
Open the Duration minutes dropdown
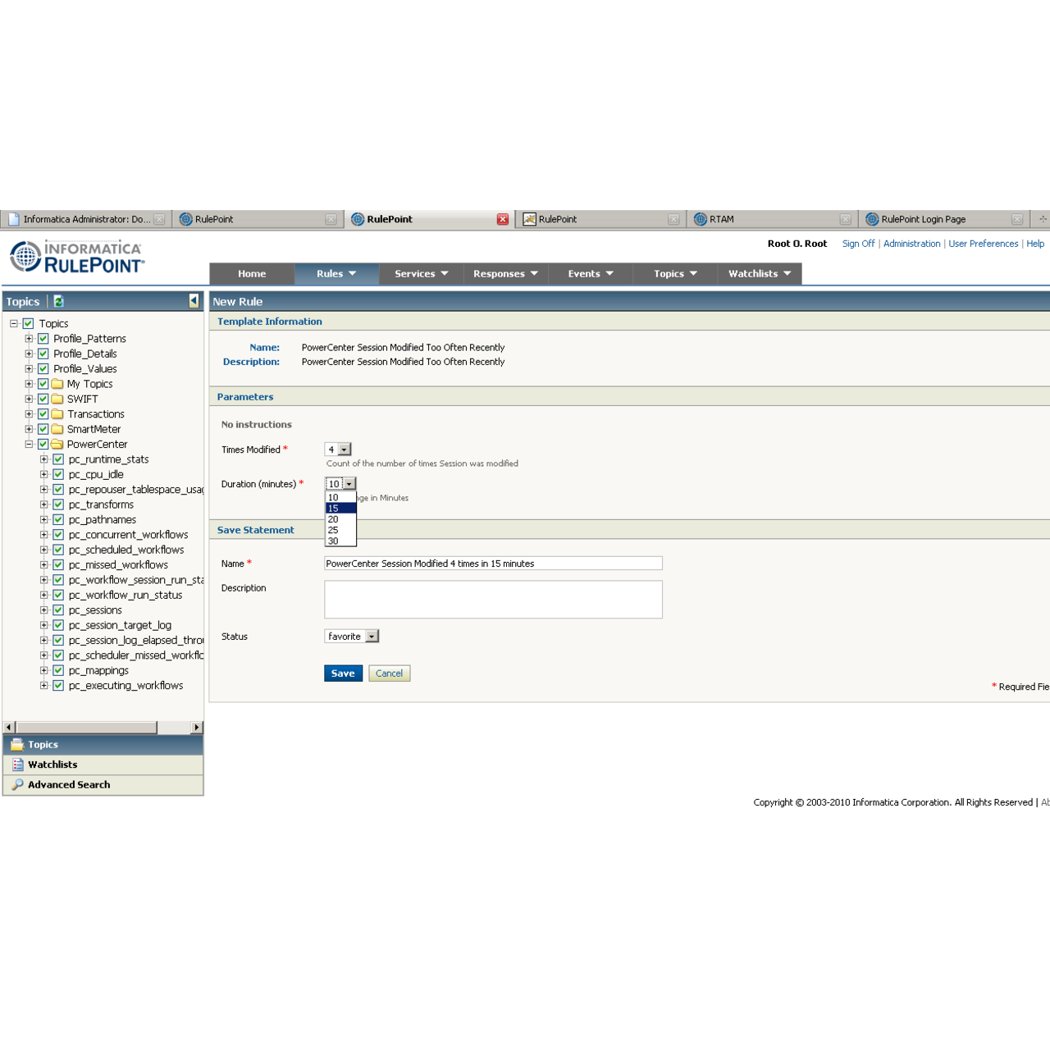340,484
